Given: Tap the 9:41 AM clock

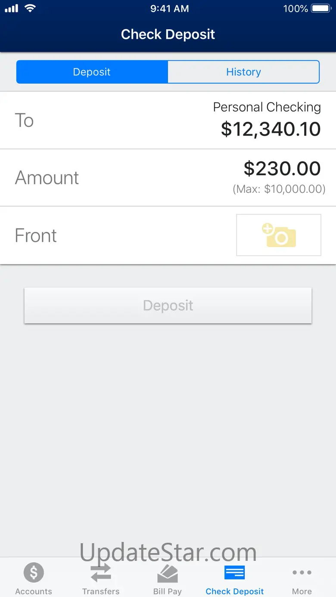Looking at the screenshot, I should point(169,9).
